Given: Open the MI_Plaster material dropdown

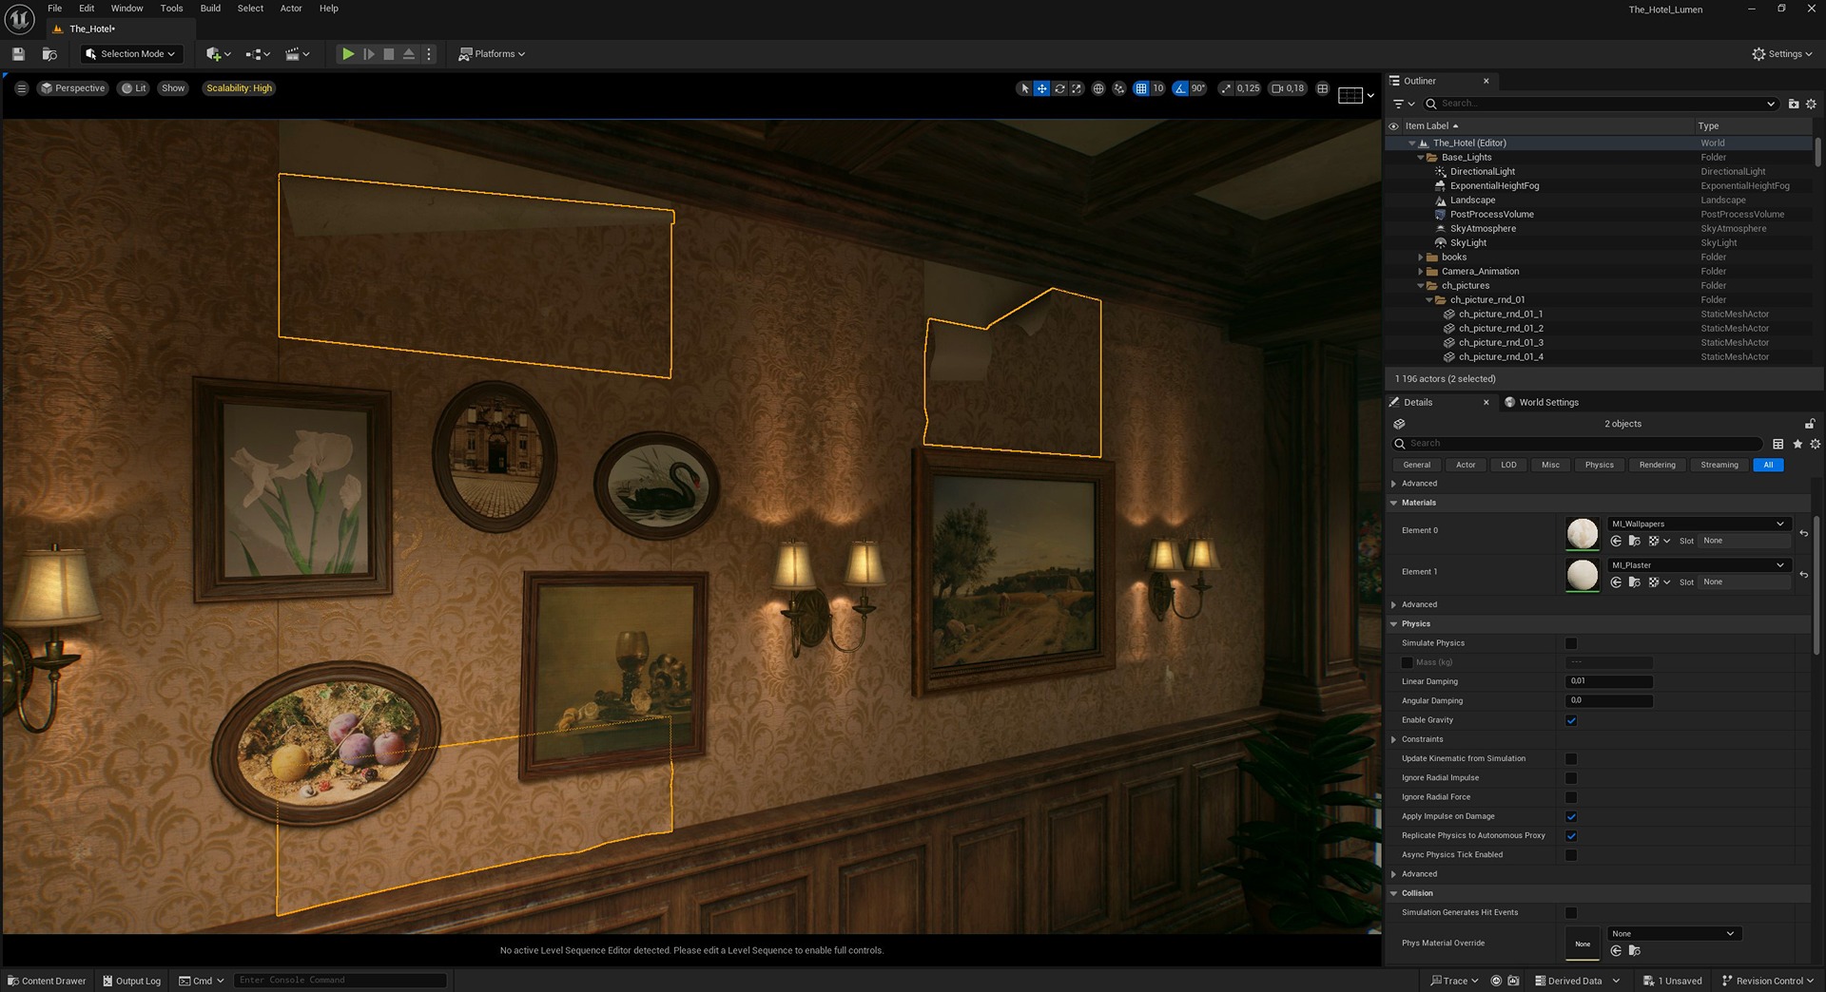Looking at the screenshot, I should [1699, 565].
